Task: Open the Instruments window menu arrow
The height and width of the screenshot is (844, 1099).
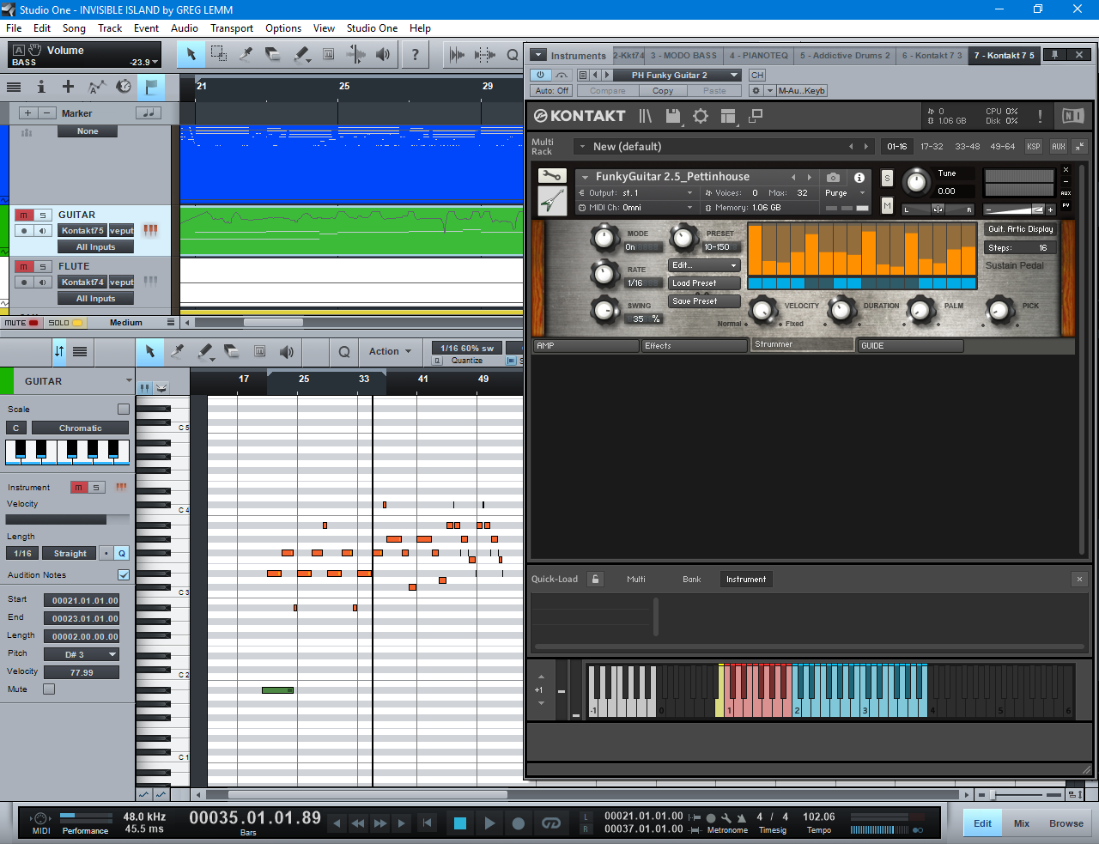Action: [538, 55]
